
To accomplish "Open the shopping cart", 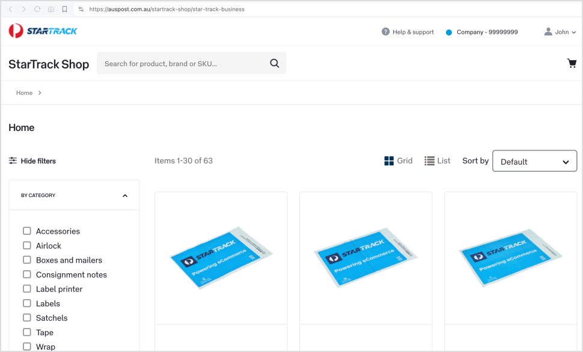I will click(x=572, y=63).
